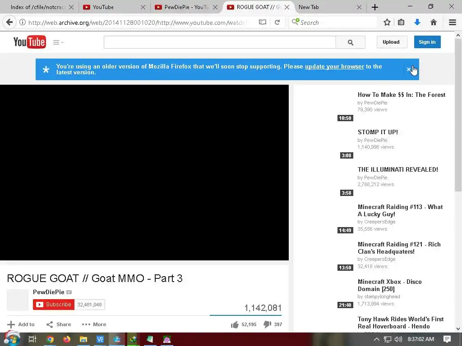Viewport: 462px width, 346px height.
Task: Follow the 'update your browser' link
Action: click(x=334, y=67)
